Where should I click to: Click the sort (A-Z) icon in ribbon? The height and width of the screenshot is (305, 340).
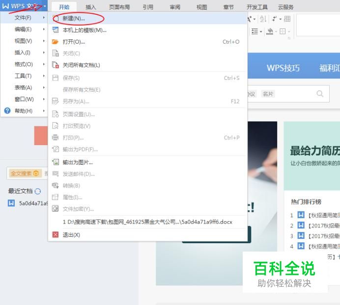pos(263,19)
